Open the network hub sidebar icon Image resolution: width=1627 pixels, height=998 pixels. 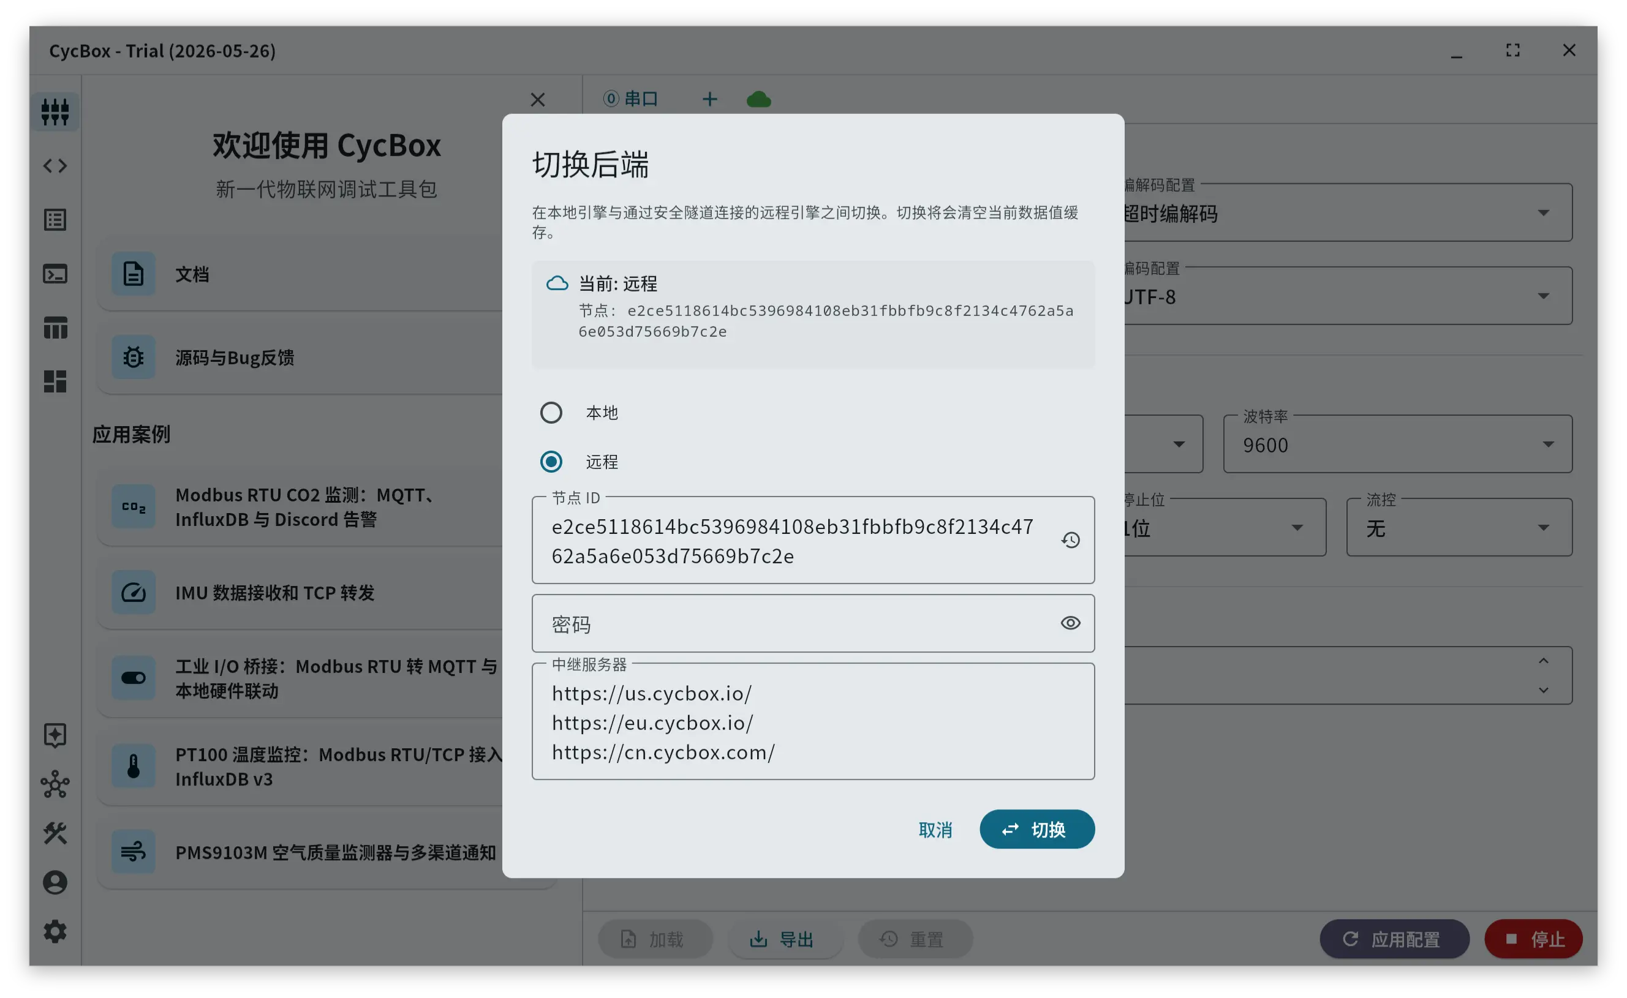pyautogui.click(x=55, y=785)
